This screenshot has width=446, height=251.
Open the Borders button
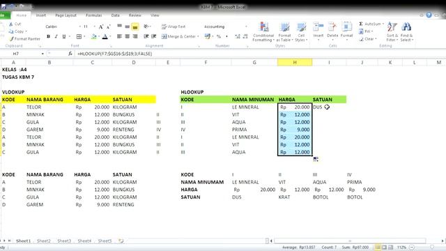pyautogui.click(x=79, y=36)
